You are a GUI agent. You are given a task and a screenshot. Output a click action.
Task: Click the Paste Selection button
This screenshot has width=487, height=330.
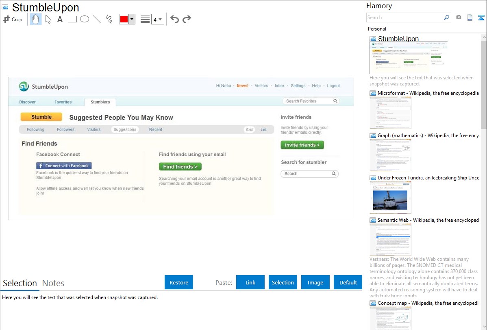(283, 282)
